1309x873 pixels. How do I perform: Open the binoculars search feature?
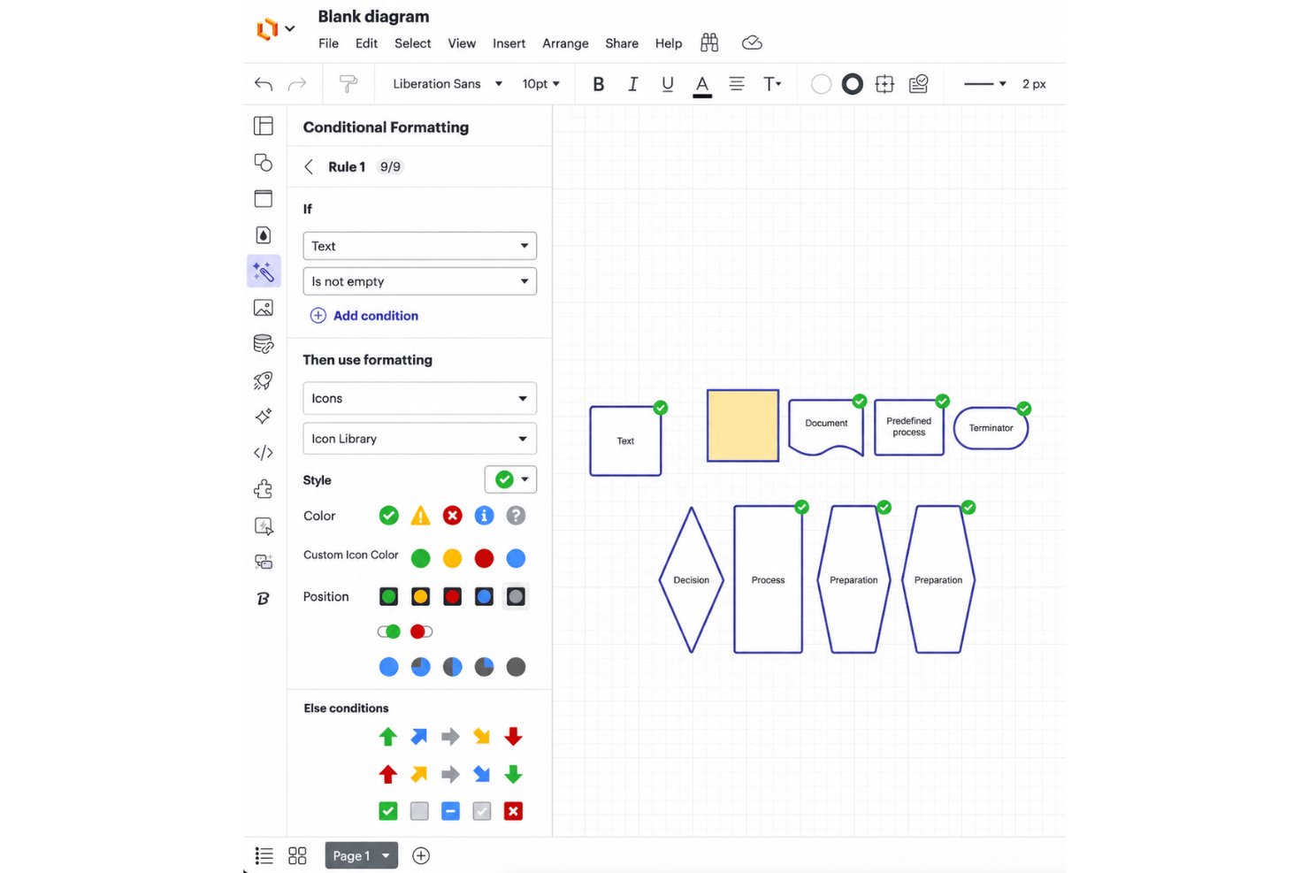(709, 42)
